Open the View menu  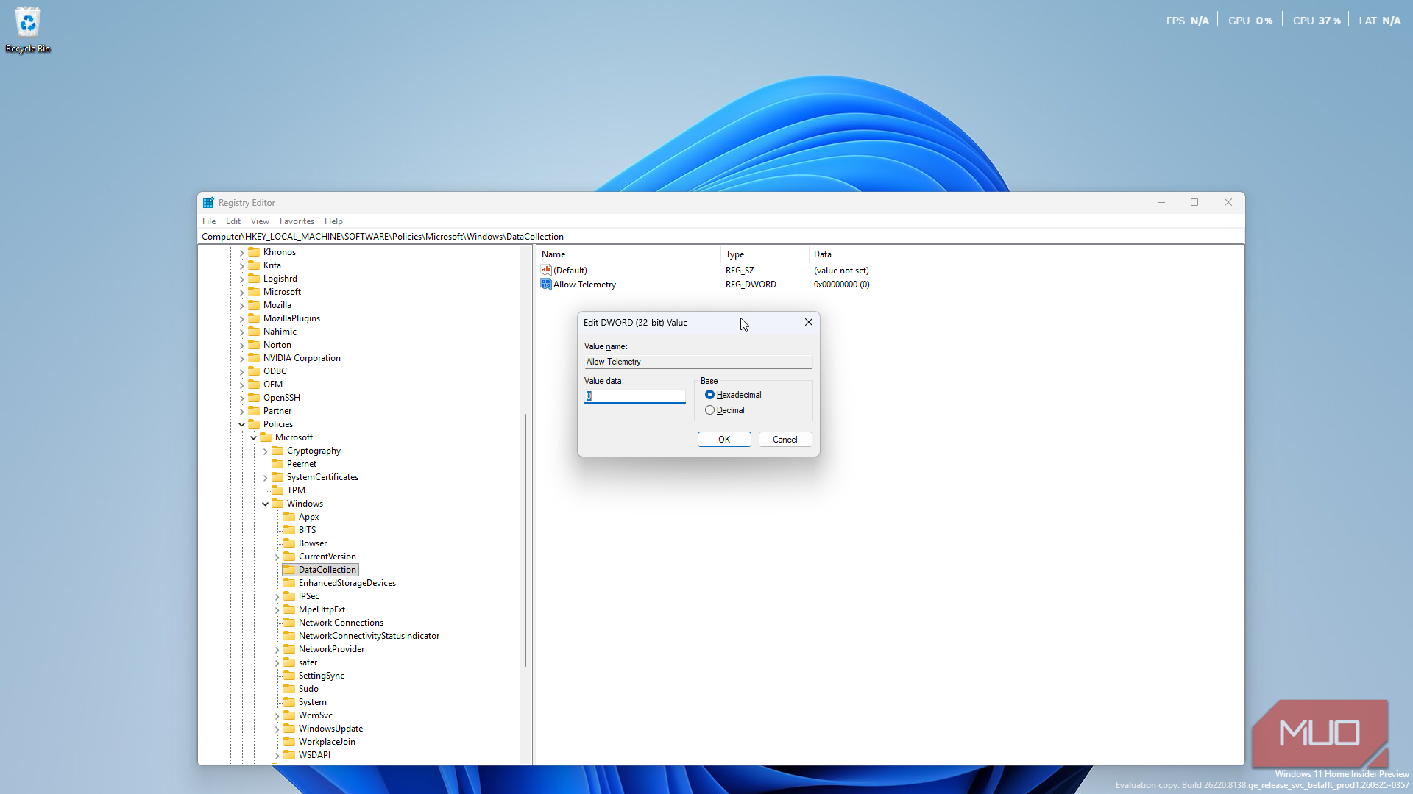pyautogui.click(x=260, y=221)
